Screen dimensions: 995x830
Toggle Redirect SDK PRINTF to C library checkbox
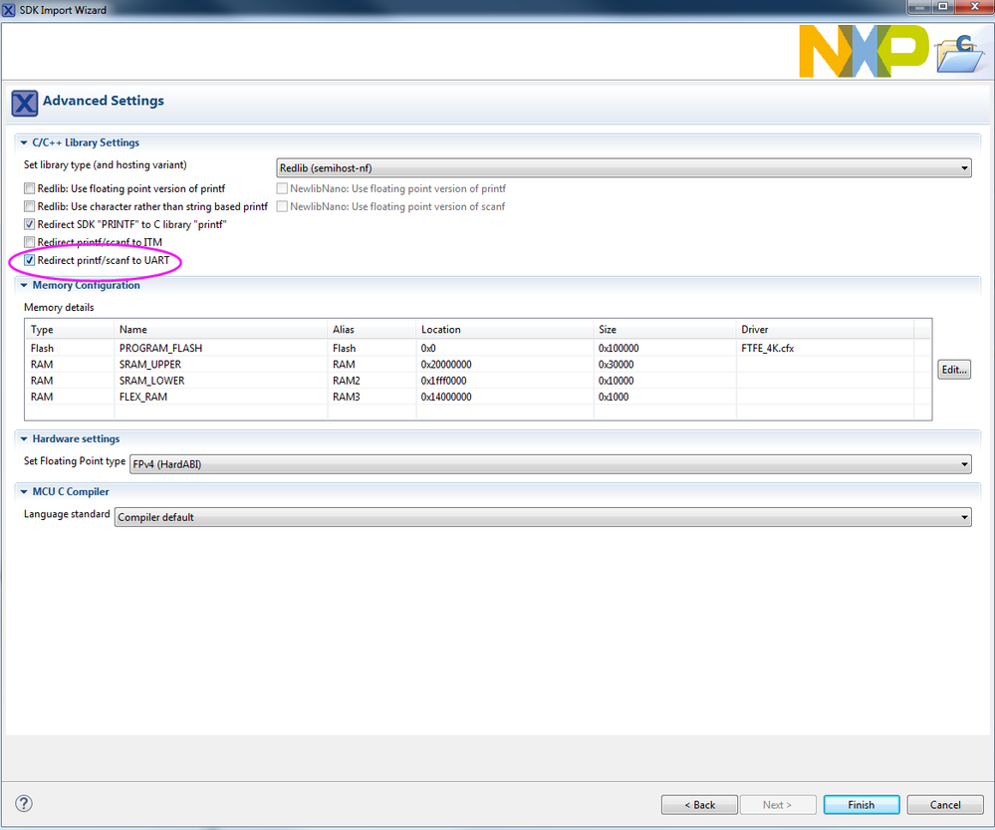29,224
